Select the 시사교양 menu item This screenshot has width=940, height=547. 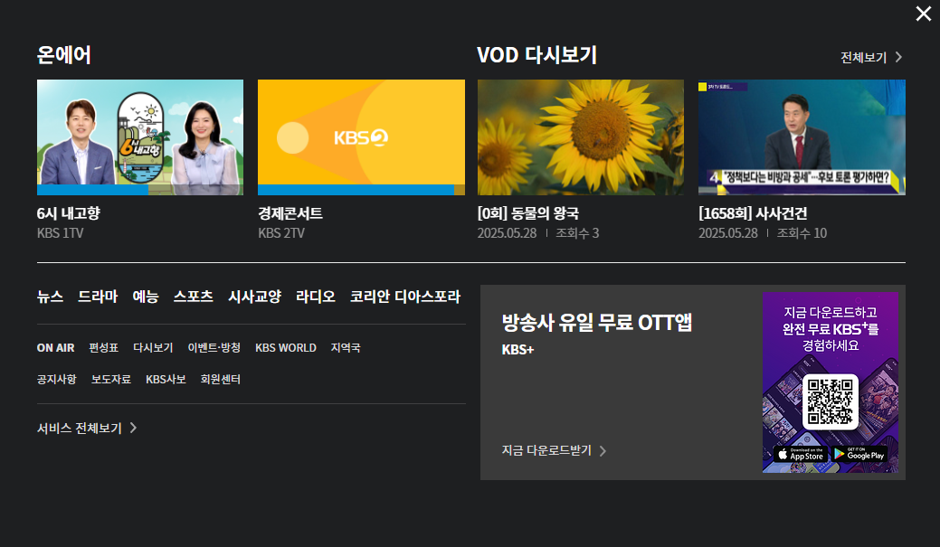(254, 297)
